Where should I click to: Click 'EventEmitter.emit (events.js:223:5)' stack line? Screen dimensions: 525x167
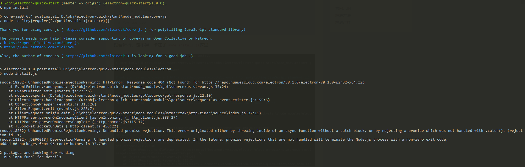point(50,91)
